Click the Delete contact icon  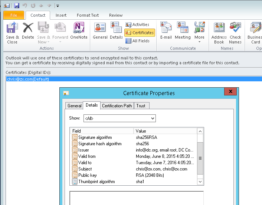click(x=28, y=32)
